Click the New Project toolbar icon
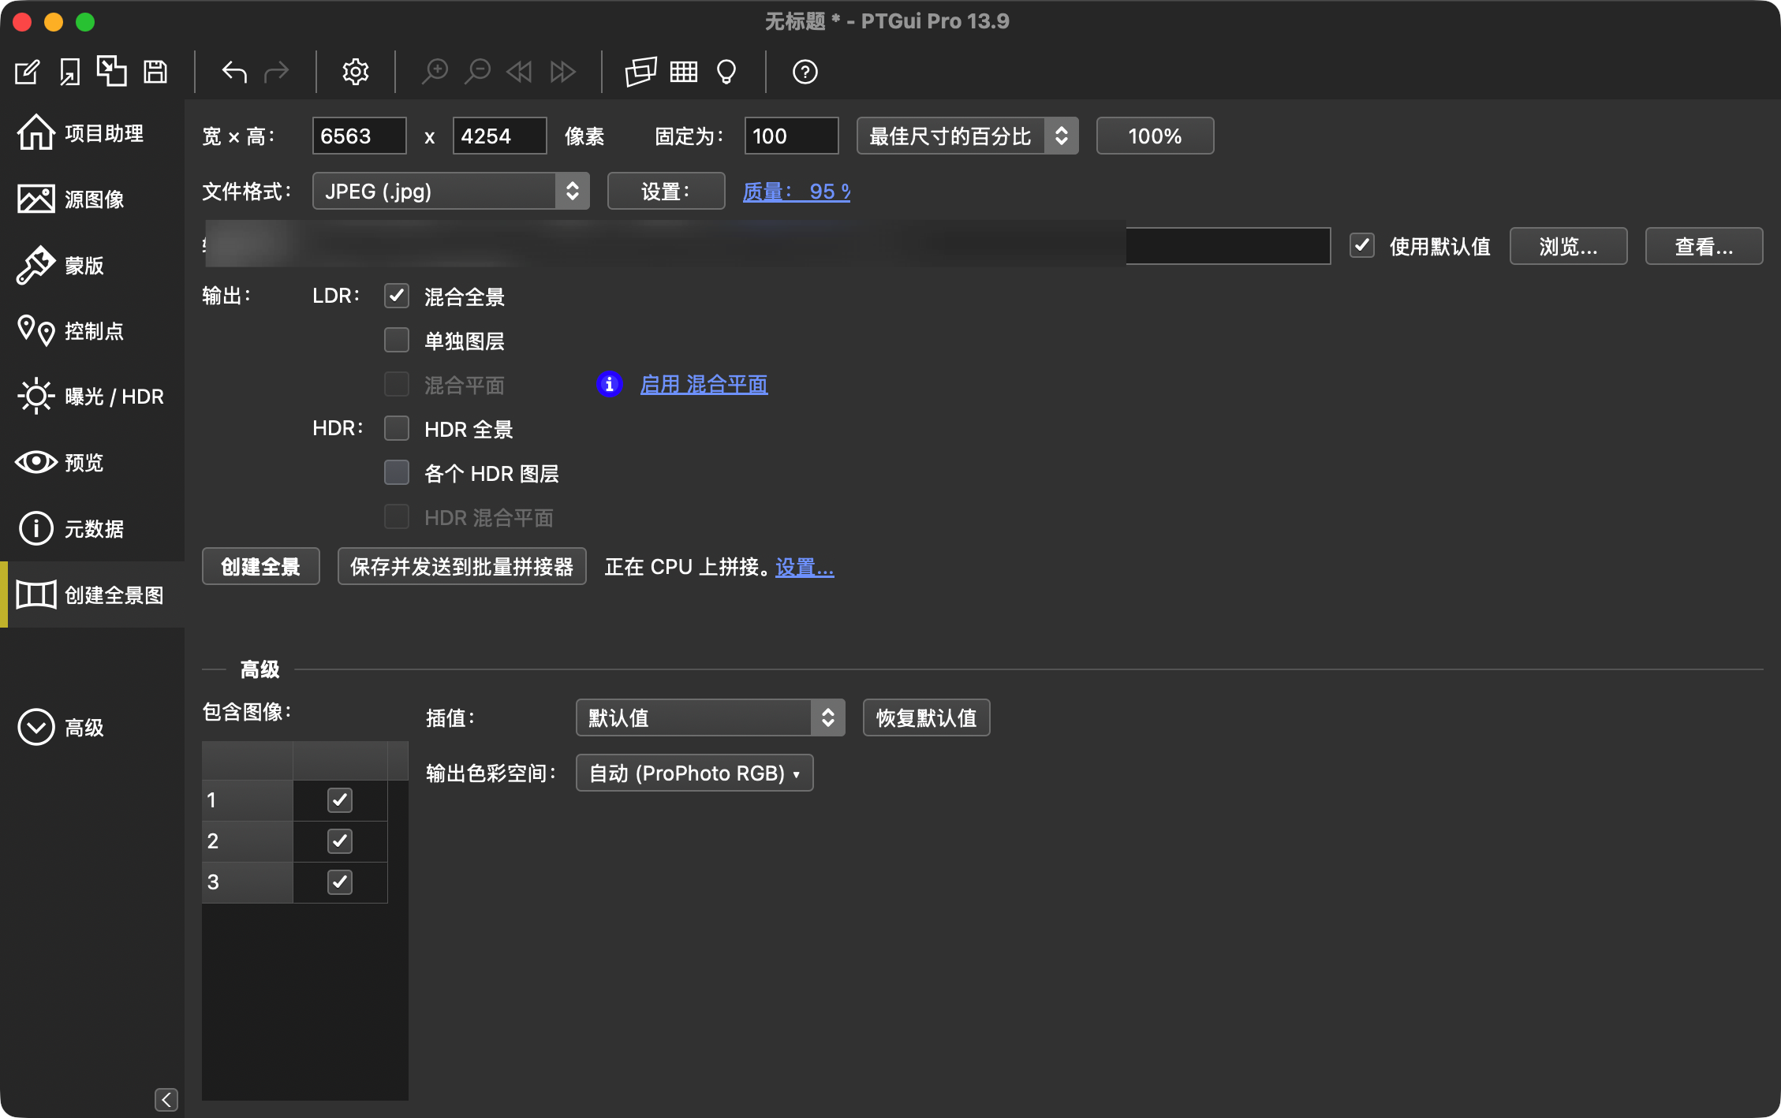The image size is (1781, 1118). pyautogui.click(x=27, y=72)
